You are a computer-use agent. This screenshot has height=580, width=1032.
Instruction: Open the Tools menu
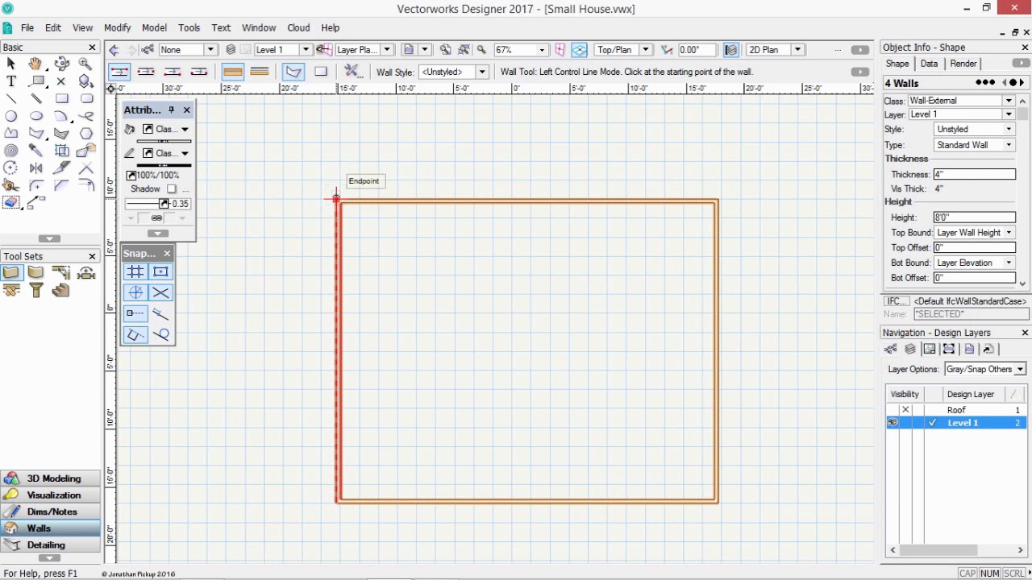pos(189,27)
